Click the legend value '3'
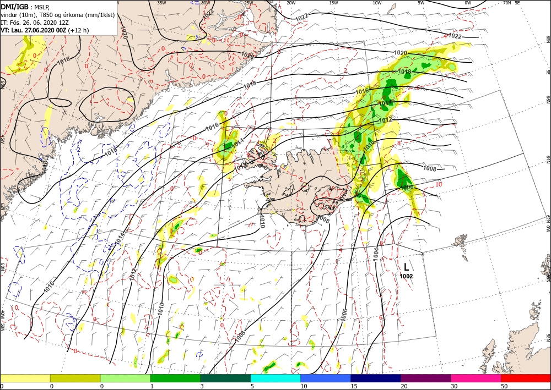This screenshot has width=551, height=390. click(202, 386)
